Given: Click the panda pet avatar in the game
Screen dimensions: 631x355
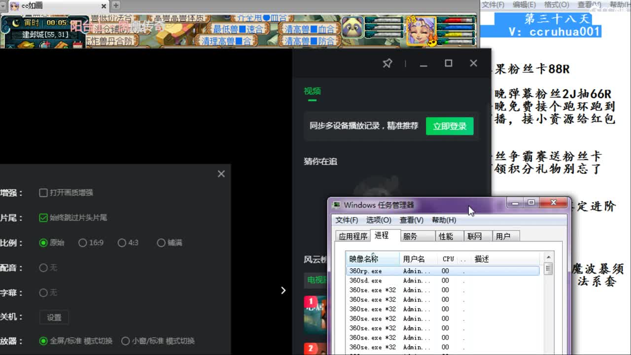Looking at the screenshot, I should (x=352, y=27).
